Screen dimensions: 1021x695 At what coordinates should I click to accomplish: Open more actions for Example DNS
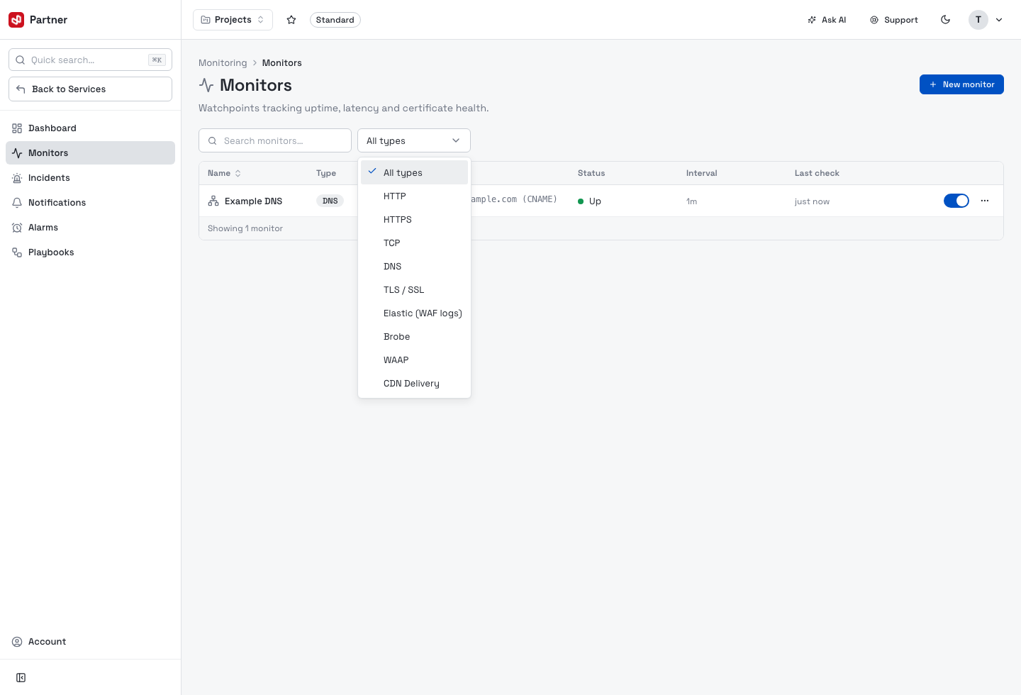pyautogui.click(x=985, y=201)
